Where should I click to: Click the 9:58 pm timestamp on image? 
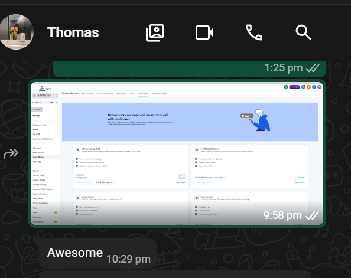[282, 215]
